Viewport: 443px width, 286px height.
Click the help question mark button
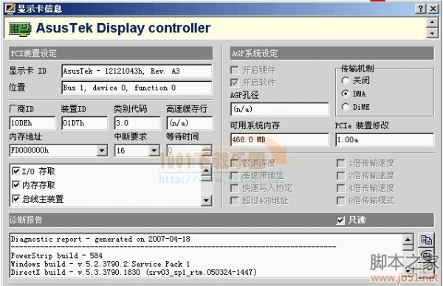tap(420, 9)
